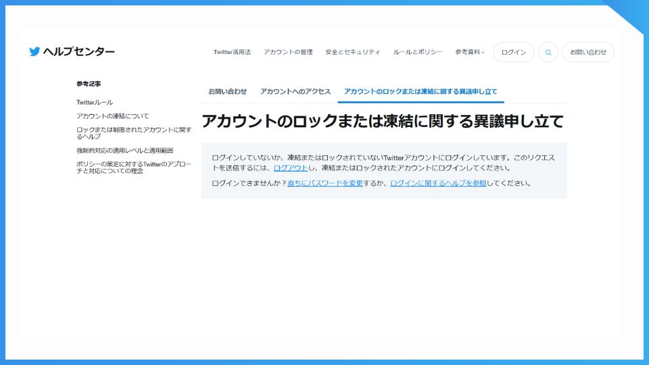The width and height of the screenshot is (649, 365).
Task: Expand the 参考資料 dropdown menu
Action: coord(470,52)
